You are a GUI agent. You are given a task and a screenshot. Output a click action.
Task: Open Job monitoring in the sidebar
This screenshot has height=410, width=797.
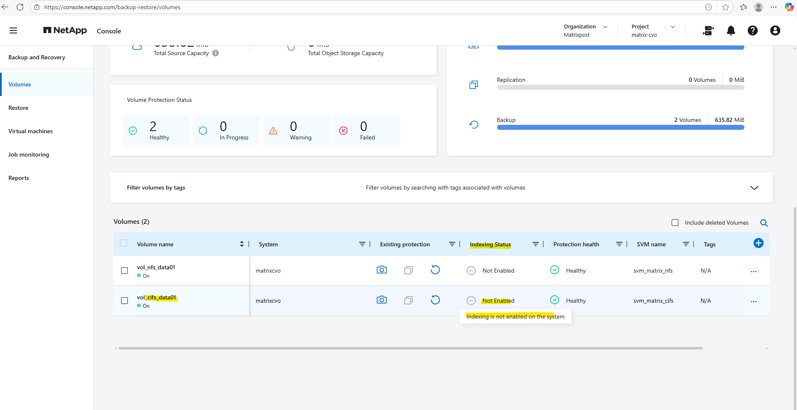pyautogui.click(x=29, y=154)
